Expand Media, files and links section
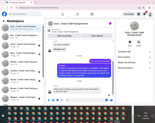Viewport: 155px width, 123px height. [x=134, y=62]
